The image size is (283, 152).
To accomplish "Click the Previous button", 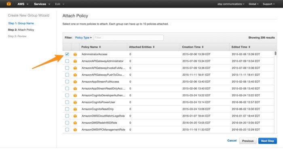I will point(247,141).
